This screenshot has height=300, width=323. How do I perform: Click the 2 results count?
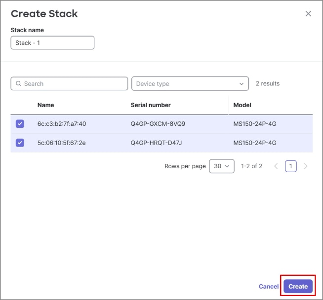click(268, 83)
